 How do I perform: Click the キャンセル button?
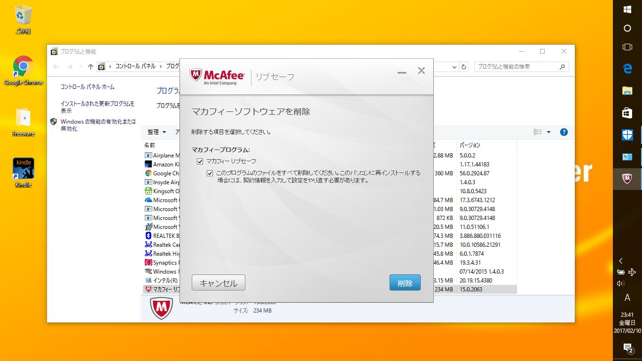[x=219, y=283]
